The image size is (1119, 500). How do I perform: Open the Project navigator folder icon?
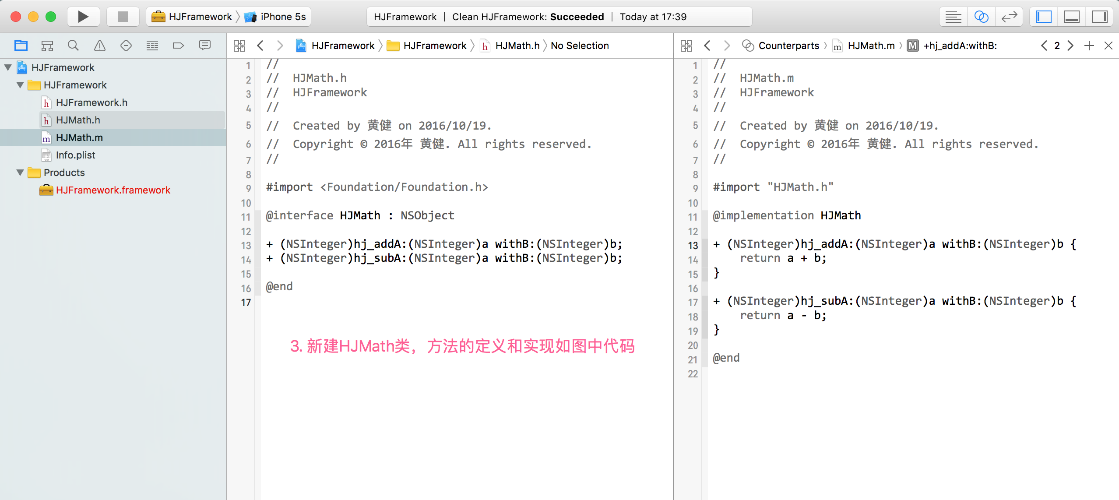click(x=21, y=46)
